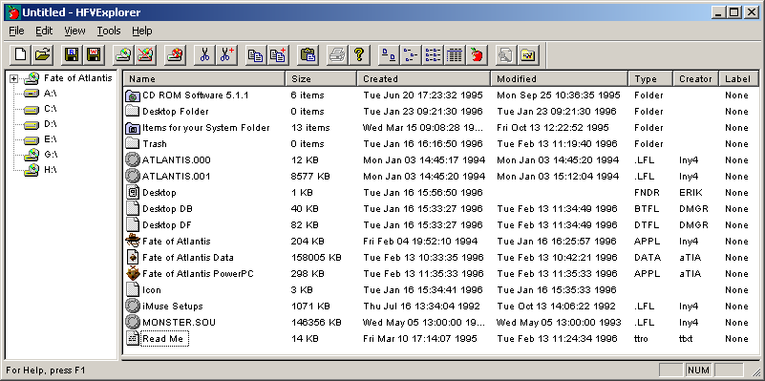
Task: Select the CD ROM Software 5.1.1 folder icon
Action: tap(133, 95)
